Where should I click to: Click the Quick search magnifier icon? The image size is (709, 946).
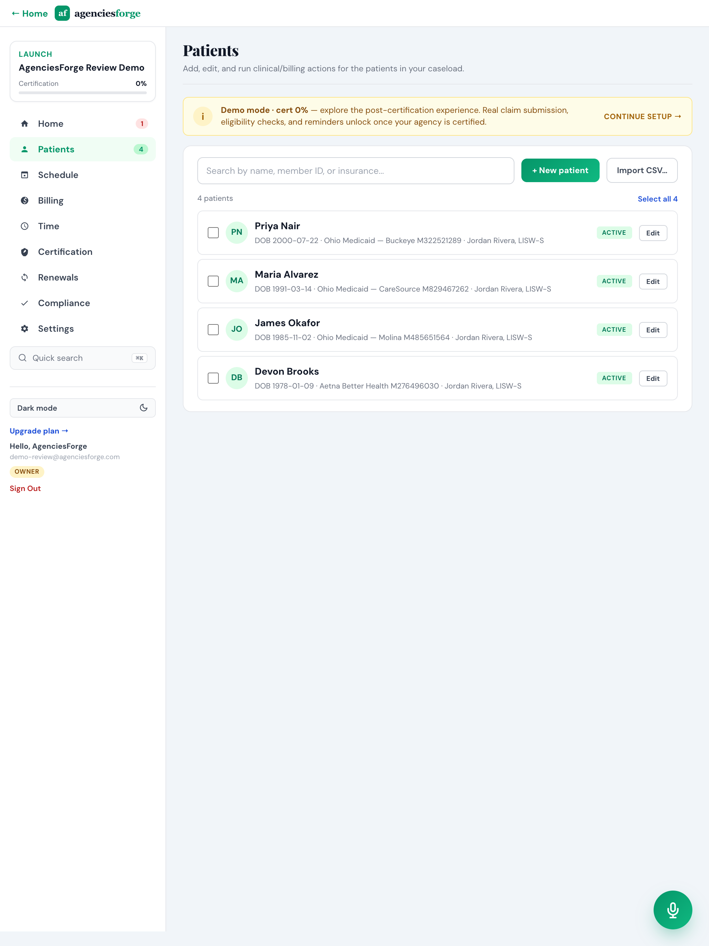tap(23, 358)
